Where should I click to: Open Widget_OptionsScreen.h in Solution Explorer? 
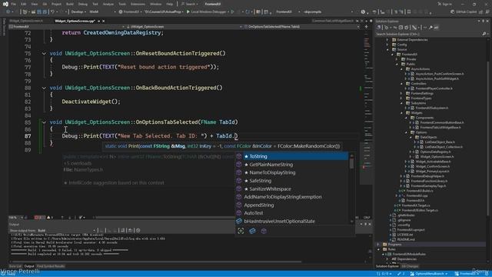click(437, 157)
